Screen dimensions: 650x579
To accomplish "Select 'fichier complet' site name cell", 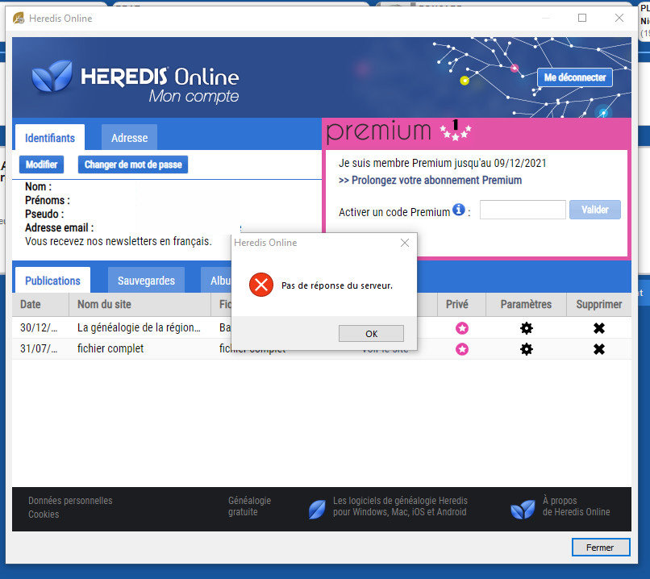I will tap(110, 348).
